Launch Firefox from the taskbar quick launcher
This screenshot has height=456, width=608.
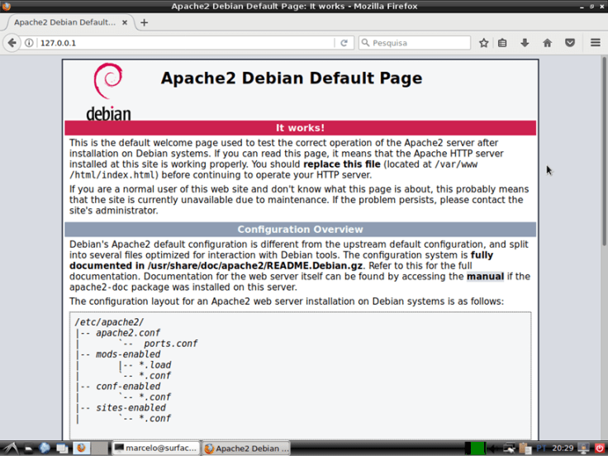pos(82,448)
